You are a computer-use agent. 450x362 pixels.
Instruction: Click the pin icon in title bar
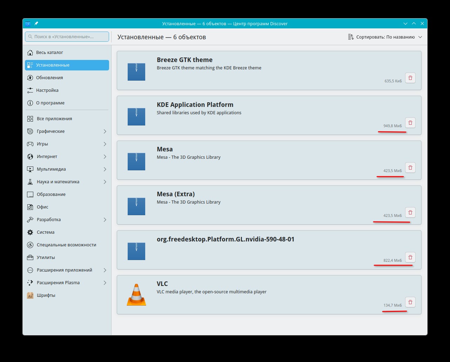[x=36, y=23]
